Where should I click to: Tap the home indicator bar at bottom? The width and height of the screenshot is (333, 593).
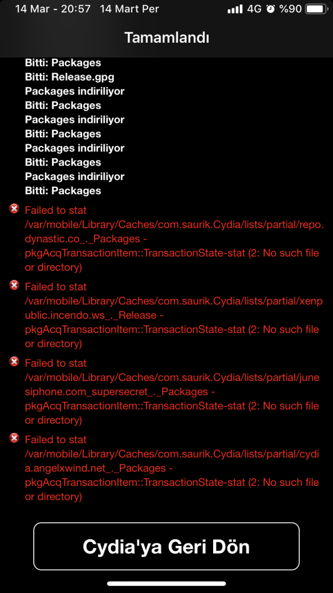tap(167, 584)
